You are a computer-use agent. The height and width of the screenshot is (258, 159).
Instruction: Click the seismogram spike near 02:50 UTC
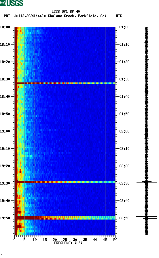point(147,218)
